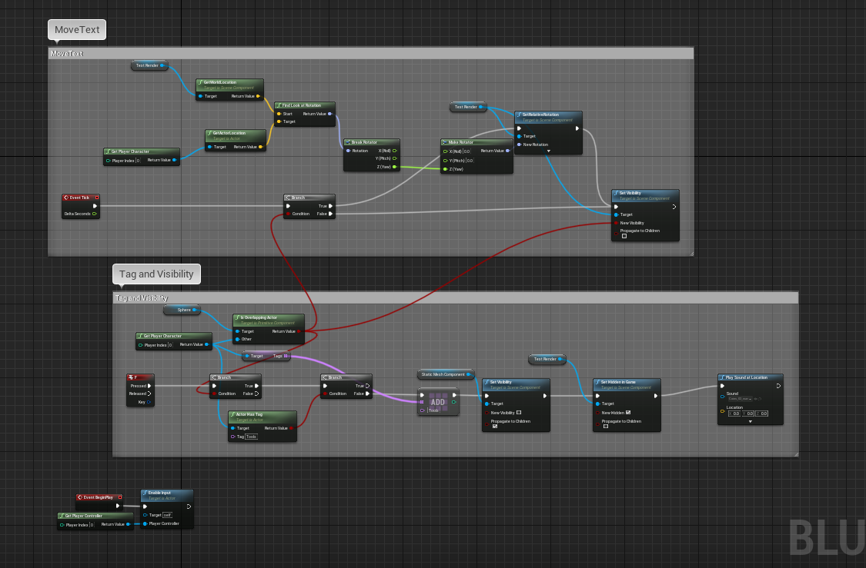Click the Return Value pin of Find Look at Rotation

coord(330,114)
